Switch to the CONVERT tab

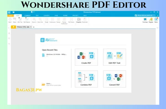tap(46, 16)
